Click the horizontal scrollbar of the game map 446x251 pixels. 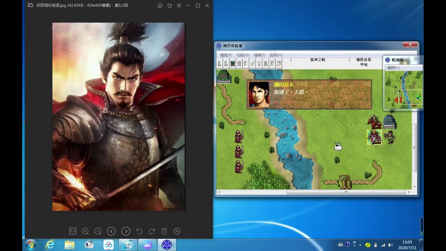click(x=346, y=192)
